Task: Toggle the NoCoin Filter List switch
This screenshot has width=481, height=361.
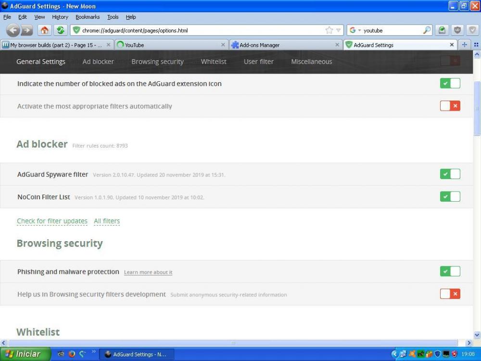Action: click(450, 197)
